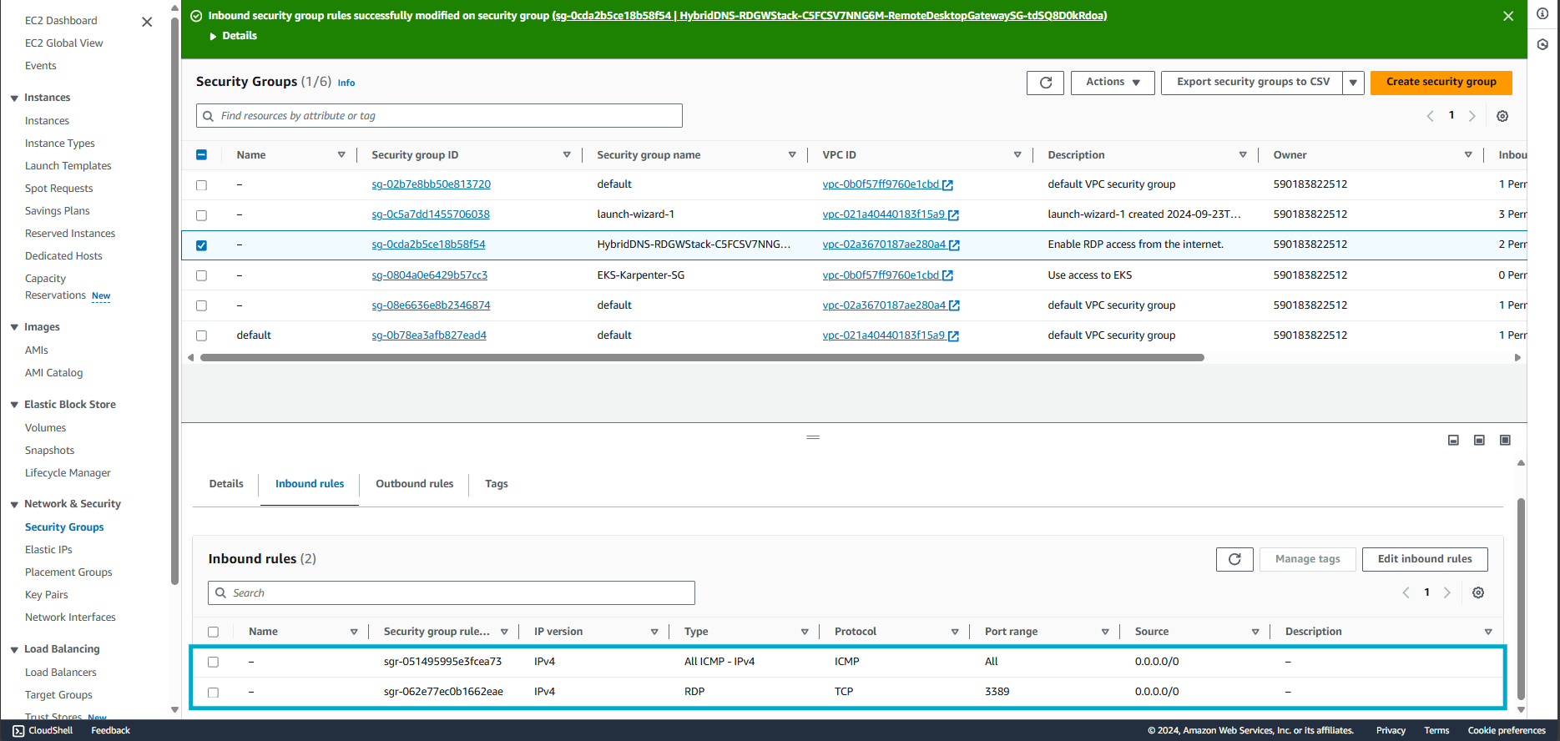The width and height of the screenshot is (1560, 741).
Task: Refresh the Security Groups list
Action: point(1045,83)
